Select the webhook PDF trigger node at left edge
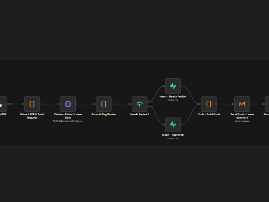This screenshot has width=269, height=202. 3,104
